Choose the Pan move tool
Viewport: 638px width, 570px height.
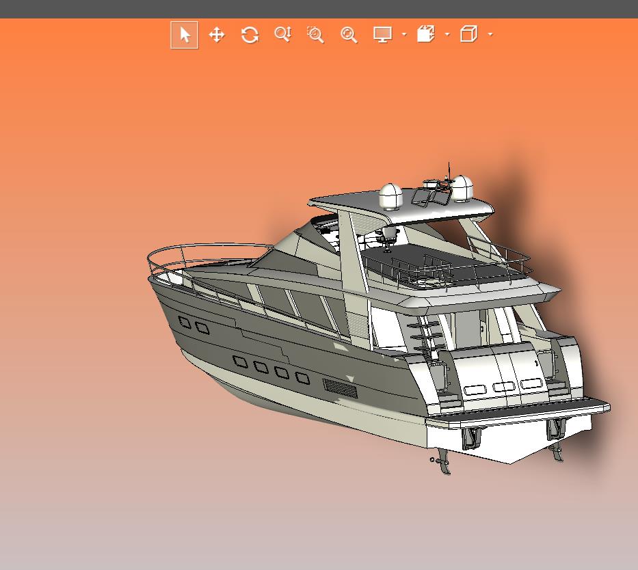tap(217, 35)
